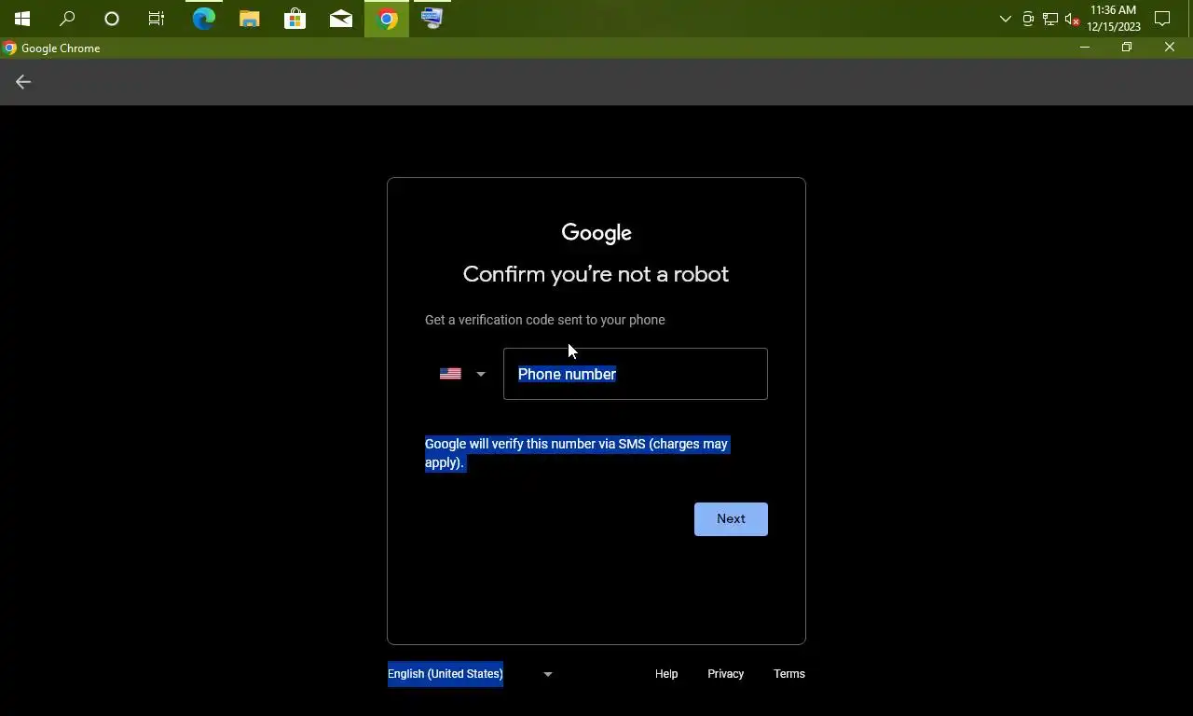1193x716 pixels.
Task: Click the 'Confirm you're not a robot' heading
Action: click(x=596, y=274)
